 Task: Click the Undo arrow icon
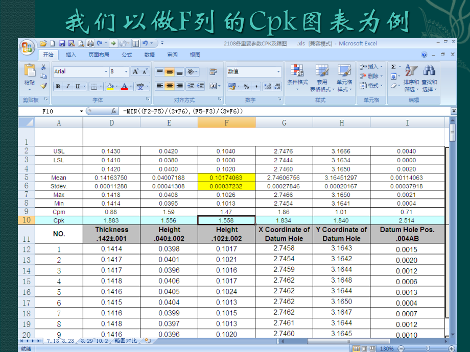coord(145,43)
